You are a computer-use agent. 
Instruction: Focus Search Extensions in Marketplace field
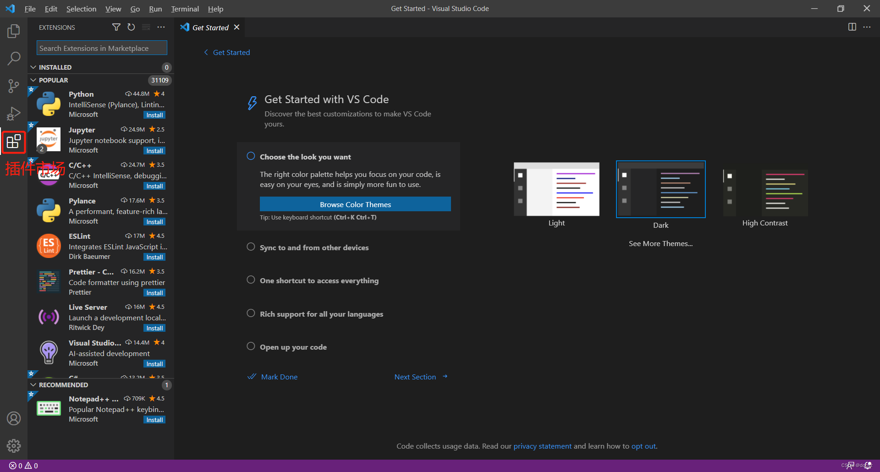[x=102, y=48]
